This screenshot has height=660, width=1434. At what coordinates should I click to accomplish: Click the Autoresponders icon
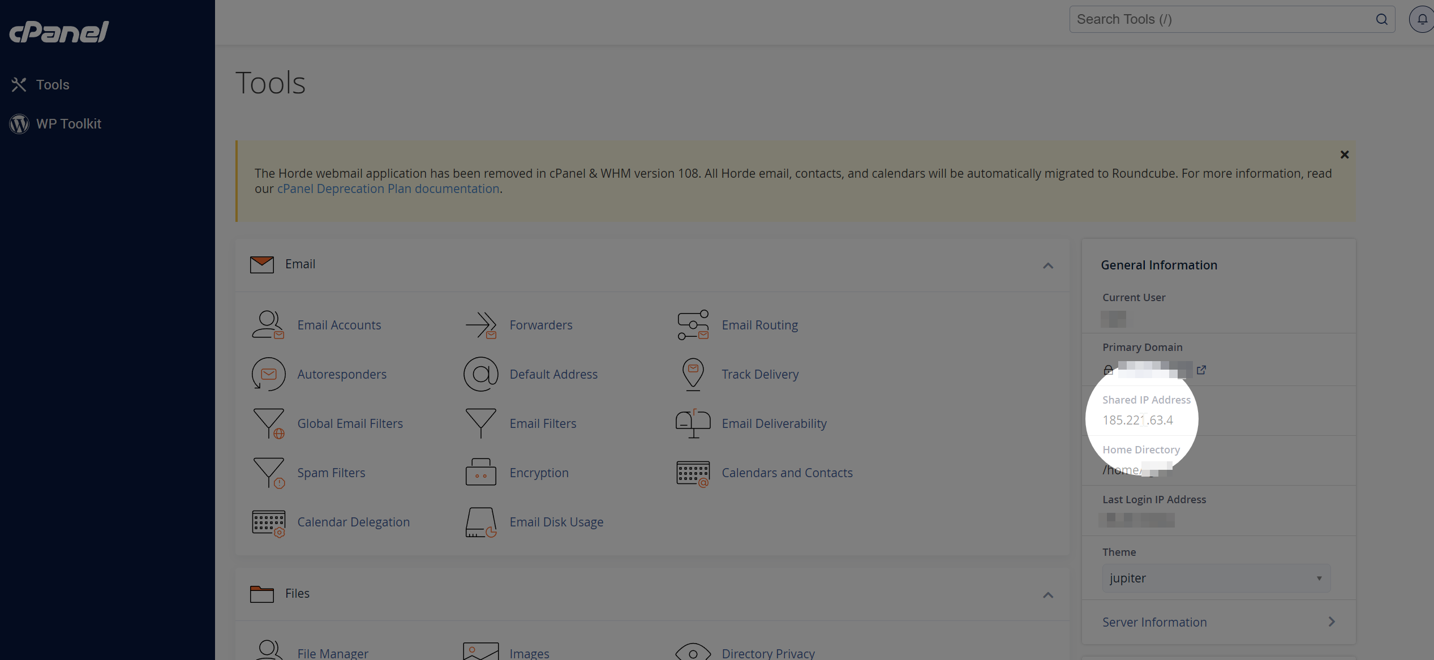pos(268,374)
